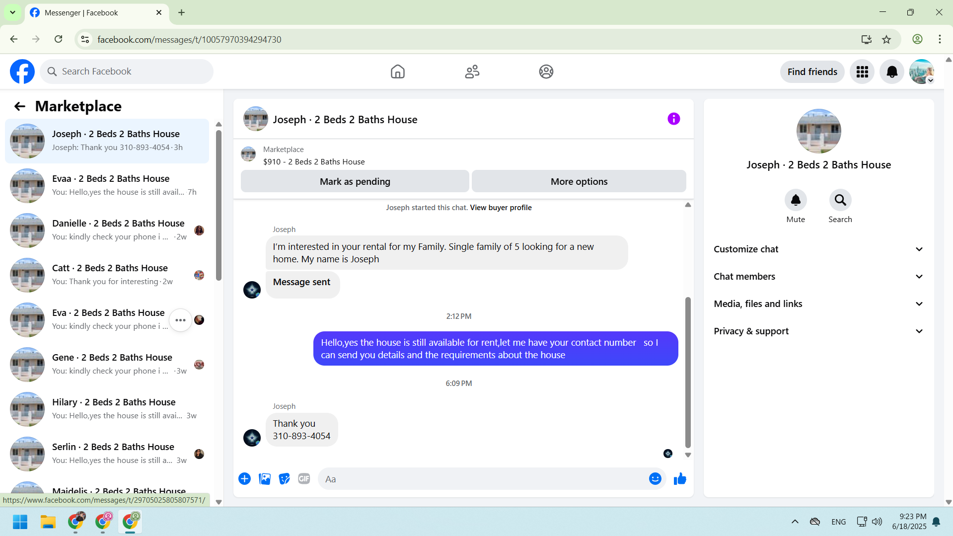Open the Danielle conversation

[107, 230]
